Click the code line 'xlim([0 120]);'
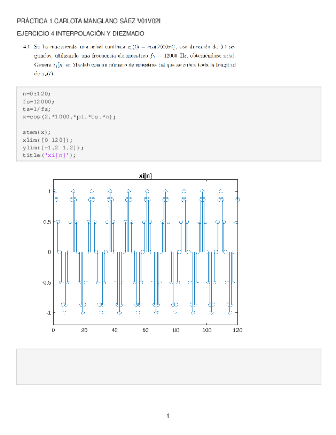The image size is (336, 435). pos(47,140)
